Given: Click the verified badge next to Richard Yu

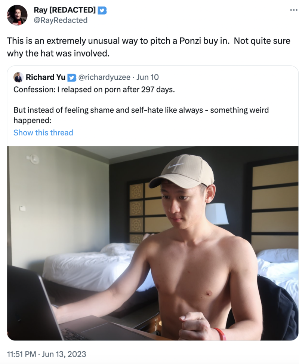Looking at the screenshot, I should pyautogui.click(x=71, y=77).
